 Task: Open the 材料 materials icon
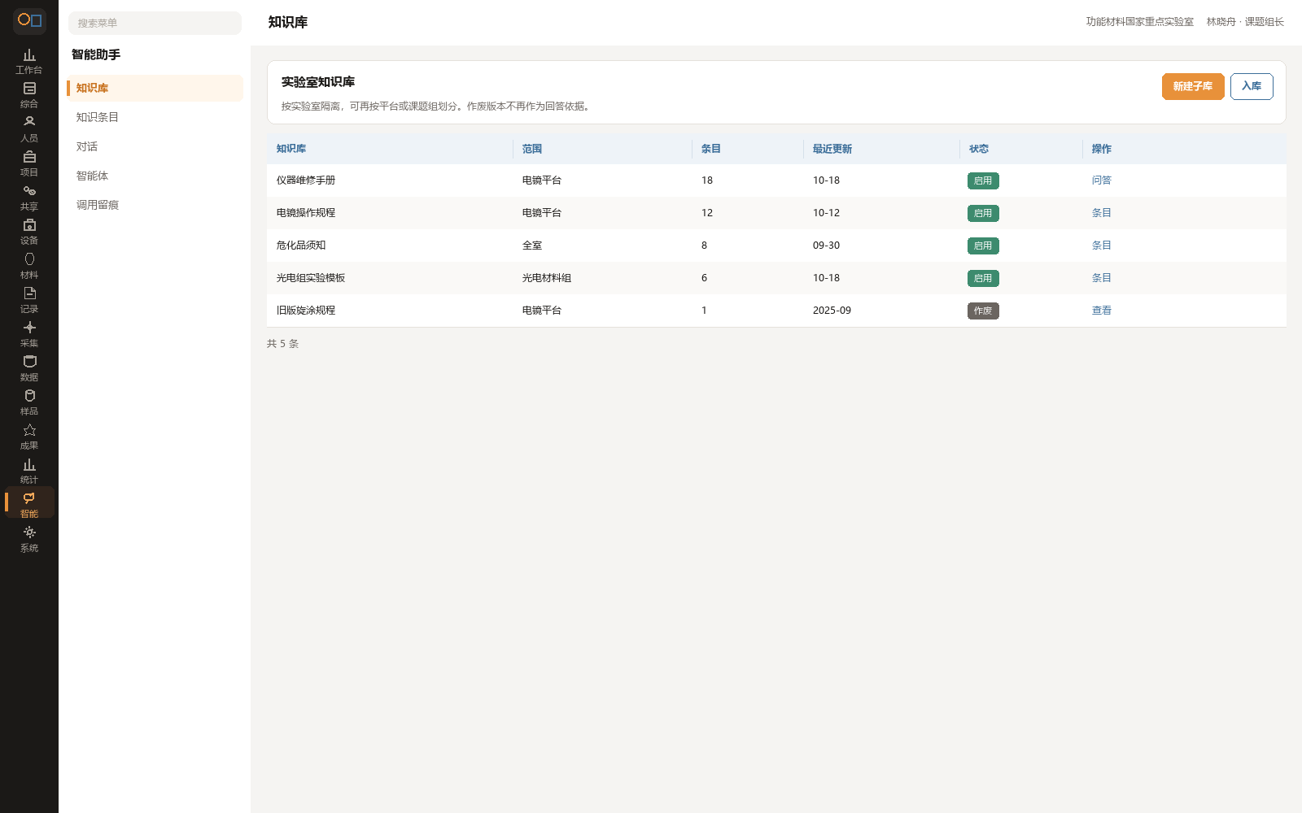(29, 267)
